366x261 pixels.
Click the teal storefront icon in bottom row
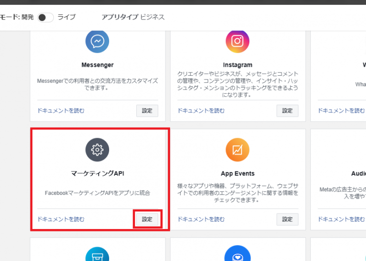click(97, 254)
